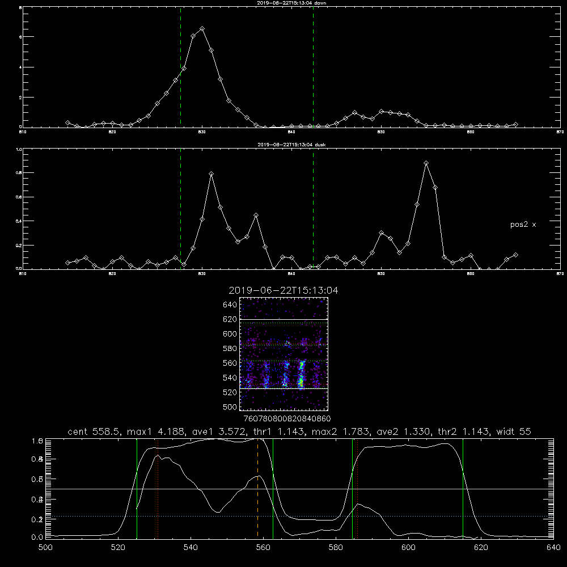
Task: Click the second dusk peak diamond near 831
Action: [x=211, y=174]
